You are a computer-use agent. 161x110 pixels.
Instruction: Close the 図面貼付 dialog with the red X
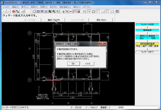click(x=102, y=43)
